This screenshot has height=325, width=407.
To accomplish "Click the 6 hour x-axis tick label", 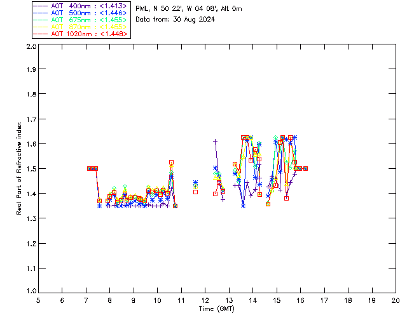I will coord(62,300).
